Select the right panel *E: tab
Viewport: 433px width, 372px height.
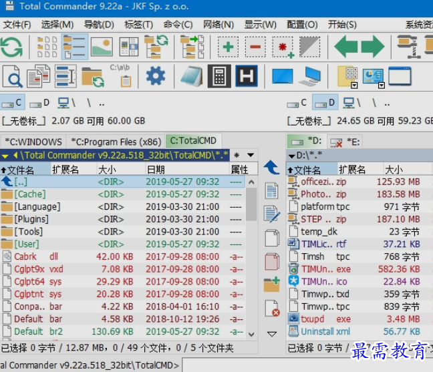click(345, 142)
